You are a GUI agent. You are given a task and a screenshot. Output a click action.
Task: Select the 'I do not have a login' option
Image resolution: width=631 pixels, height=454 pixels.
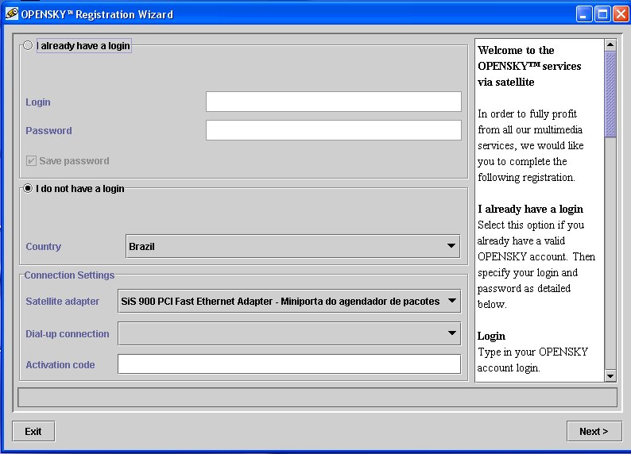[x=28, y=188]
